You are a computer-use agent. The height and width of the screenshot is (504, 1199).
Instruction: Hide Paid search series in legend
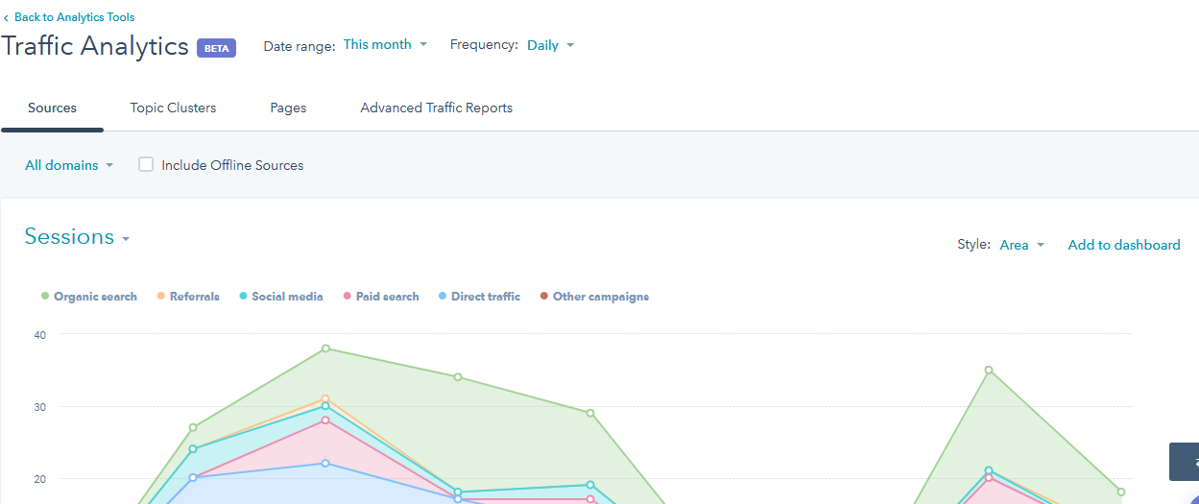click(380, 297)
